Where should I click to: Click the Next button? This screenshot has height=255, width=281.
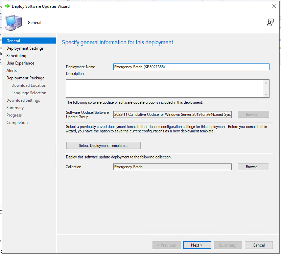[x=197, y=245]
